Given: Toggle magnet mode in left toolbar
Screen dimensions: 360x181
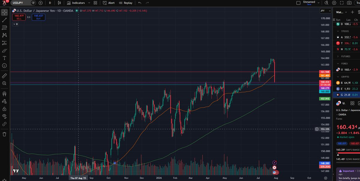Looking at the screenshot, I should 5,94.
